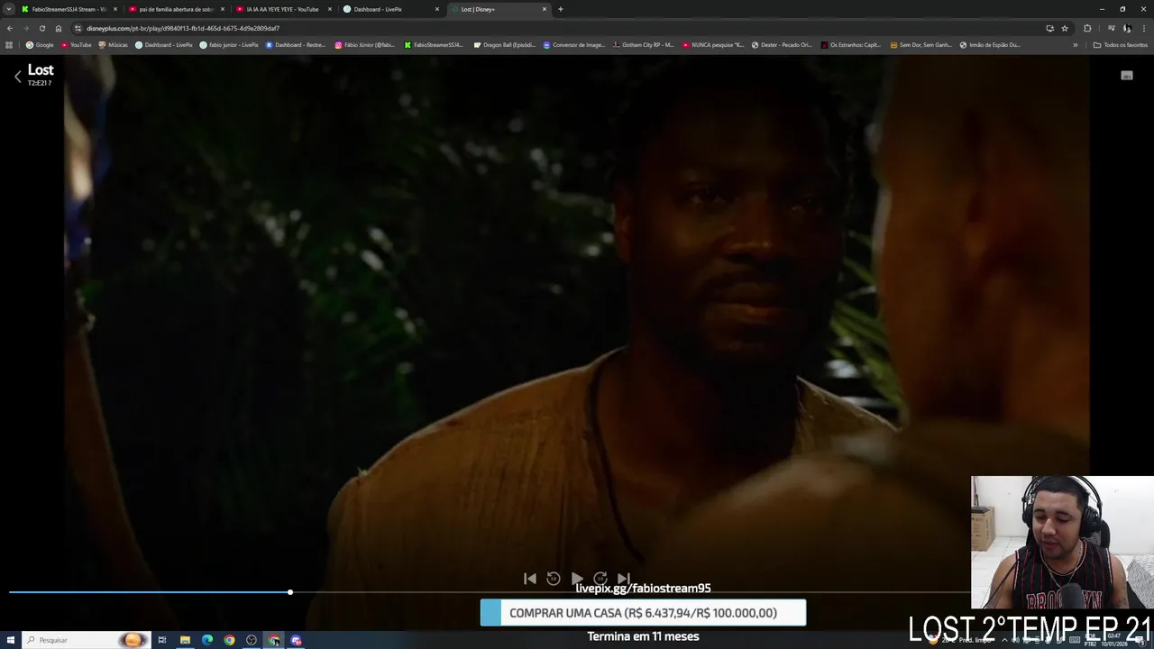Open the Apps grid in bookmarks bar
Viewport: 1154px width, 649px height.
(9, 45)
